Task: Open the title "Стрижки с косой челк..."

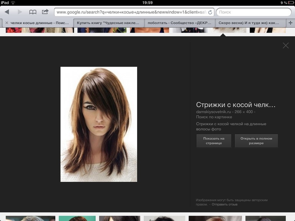Action: click(x=236, y=105)
